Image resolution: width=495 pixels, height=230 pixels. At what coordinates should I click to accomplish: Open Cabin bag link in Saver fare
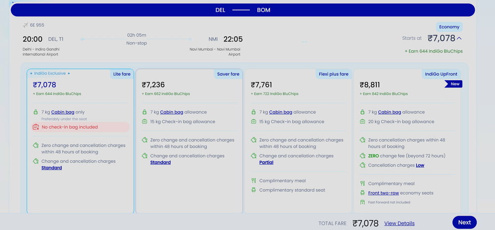coord(172,112)
